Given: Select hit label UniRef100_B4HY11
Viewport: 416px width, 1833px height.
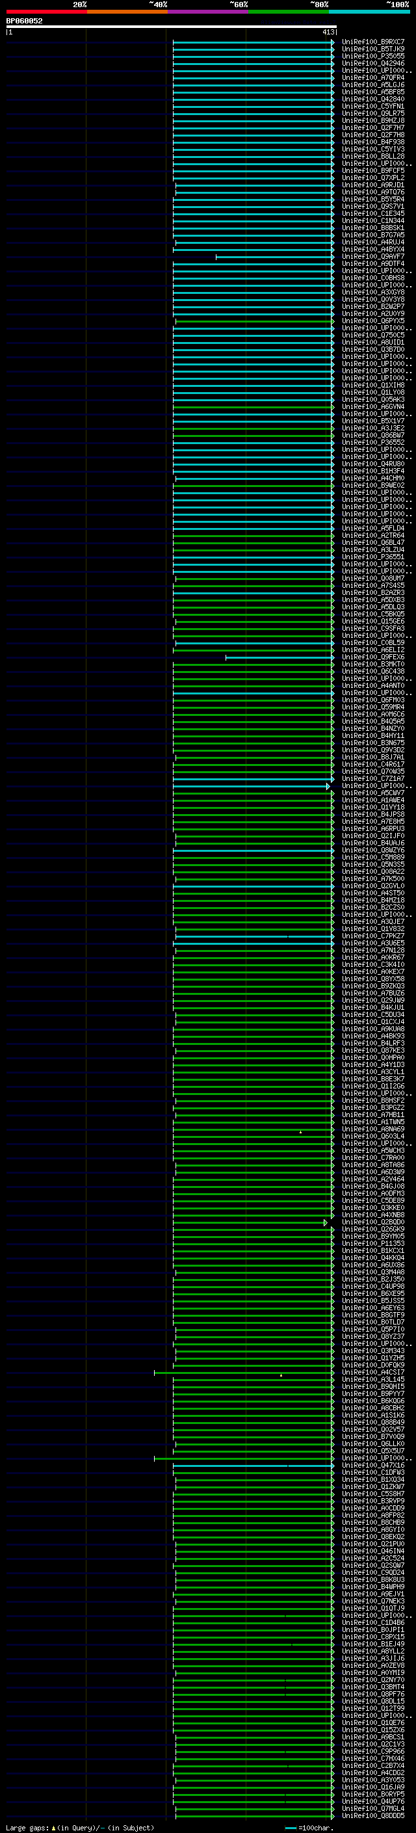Looking at the screenshot, I should [373, 736].
